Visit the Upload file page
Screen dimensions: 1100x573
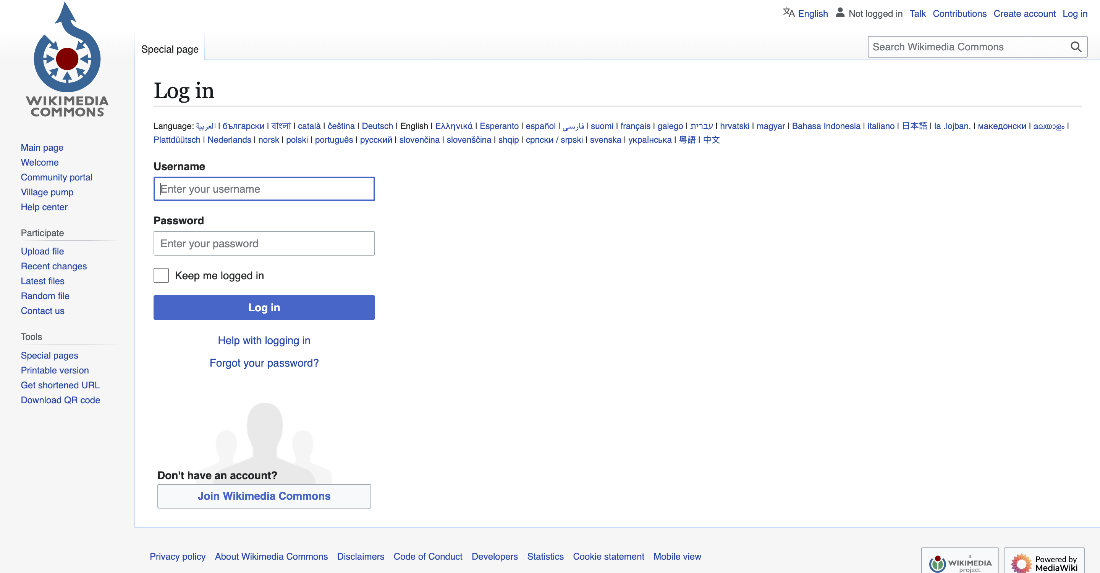pyautogui.click(x=42, y=251)
